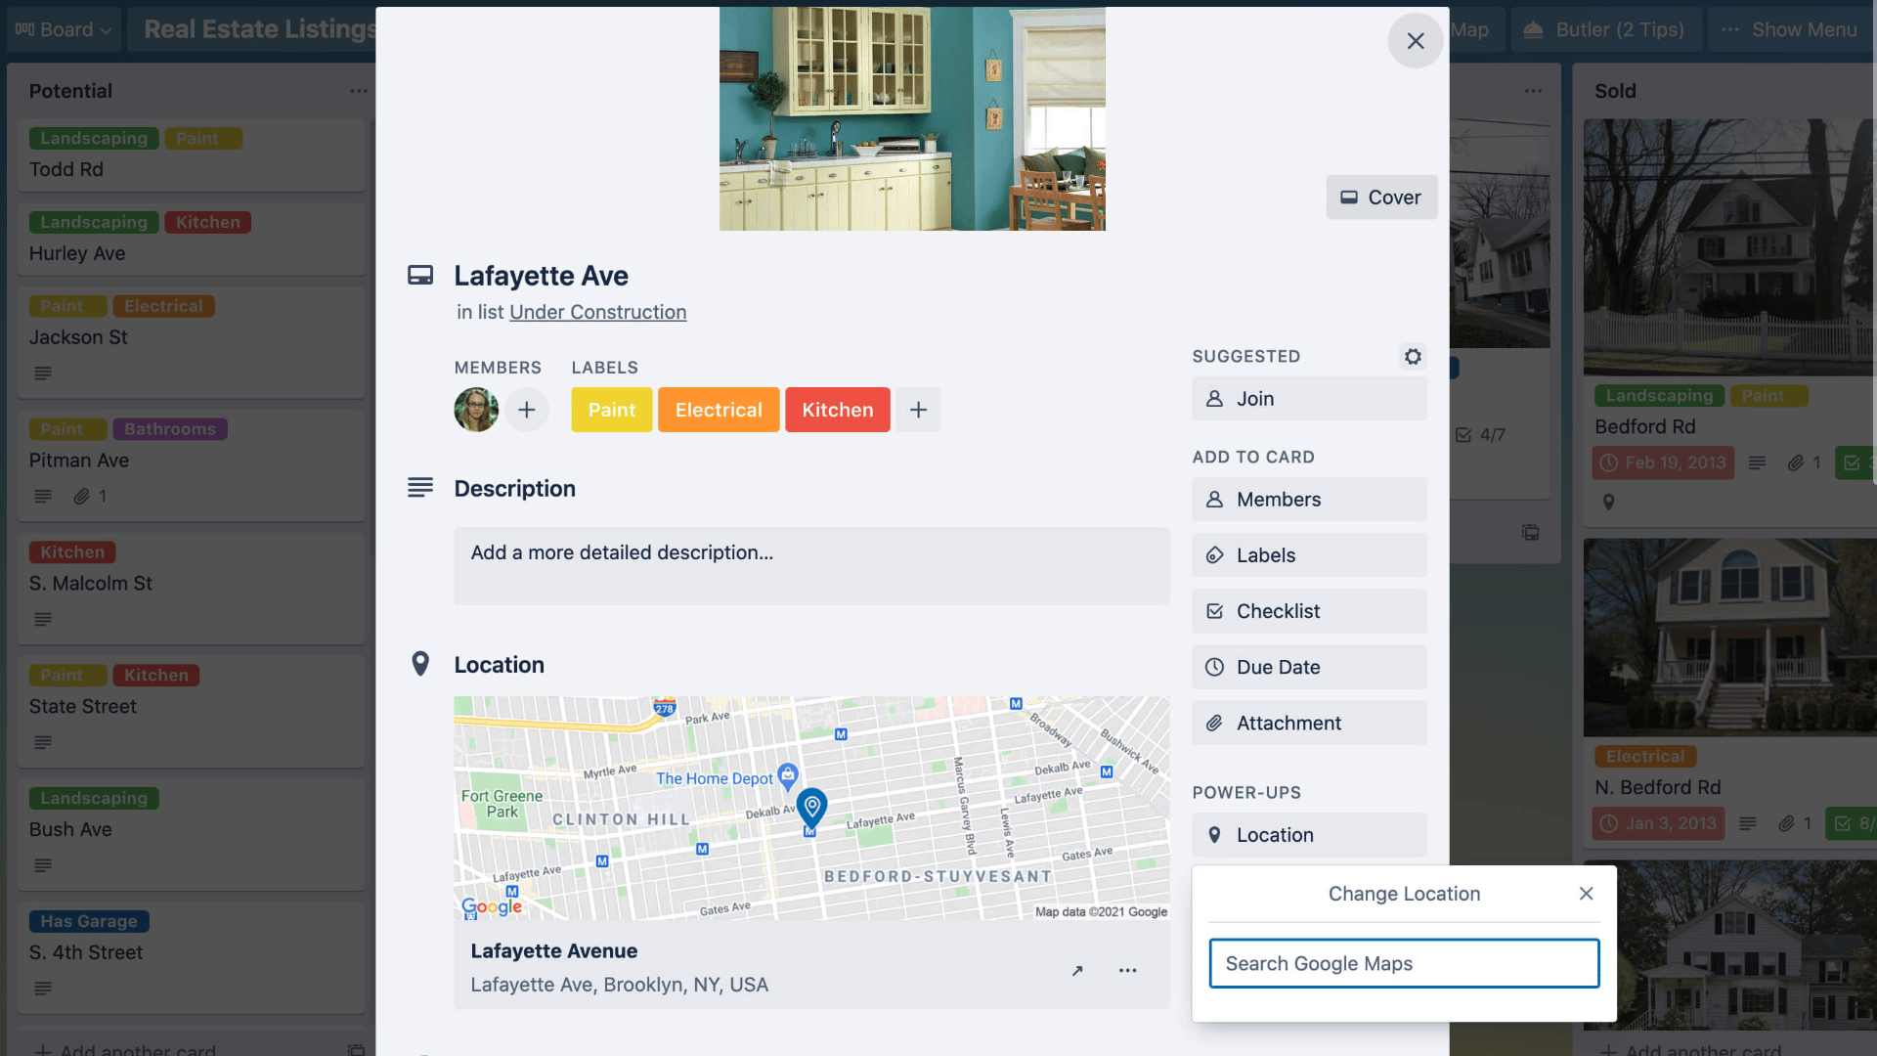Click the Under Construction list link
This screenshot has width=1877, height=1056.
click(x=597, y=312)
